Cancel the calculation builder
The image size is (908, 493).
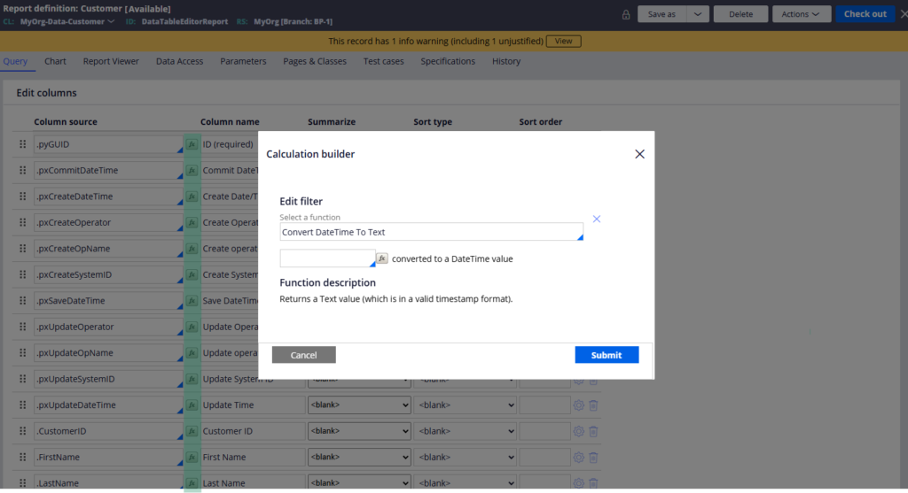pyautogui.click(x=303, y=355)
